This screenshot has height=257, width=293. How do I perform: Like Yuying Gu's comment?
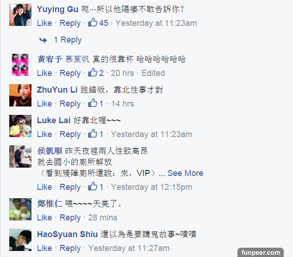click(x=44, y=23)
